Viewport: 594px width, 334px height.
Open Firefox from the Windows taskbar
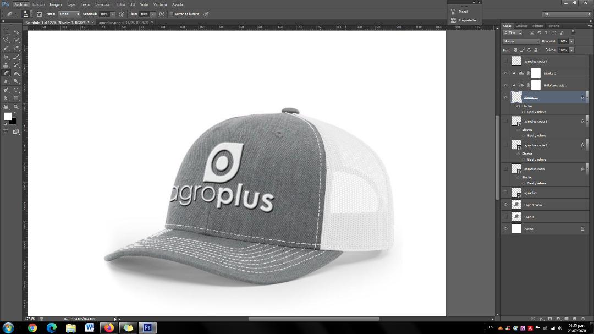(x=109, y=328)
